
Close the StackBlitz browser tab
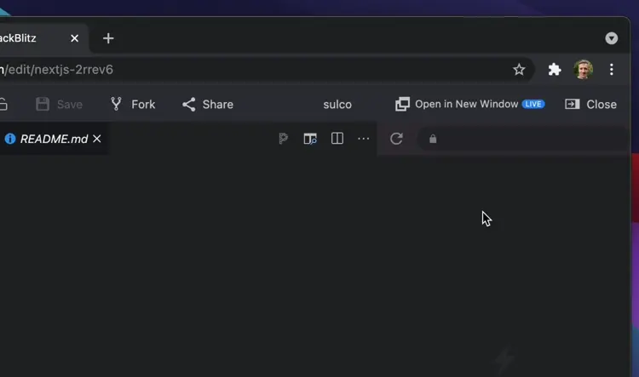[x=75, y=38]
